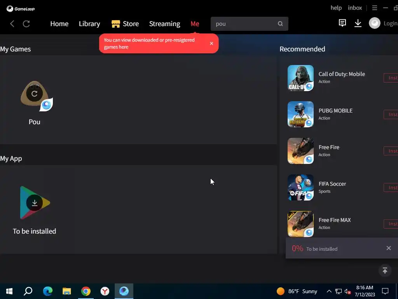The width and height of the screenshot is (398, 299).
Task: Select the Me tab
Action: coord(195,24)
